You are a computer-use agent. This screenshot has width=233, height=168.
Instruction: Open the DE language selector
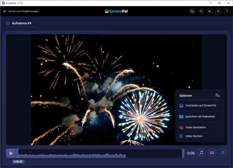point(210,11)
